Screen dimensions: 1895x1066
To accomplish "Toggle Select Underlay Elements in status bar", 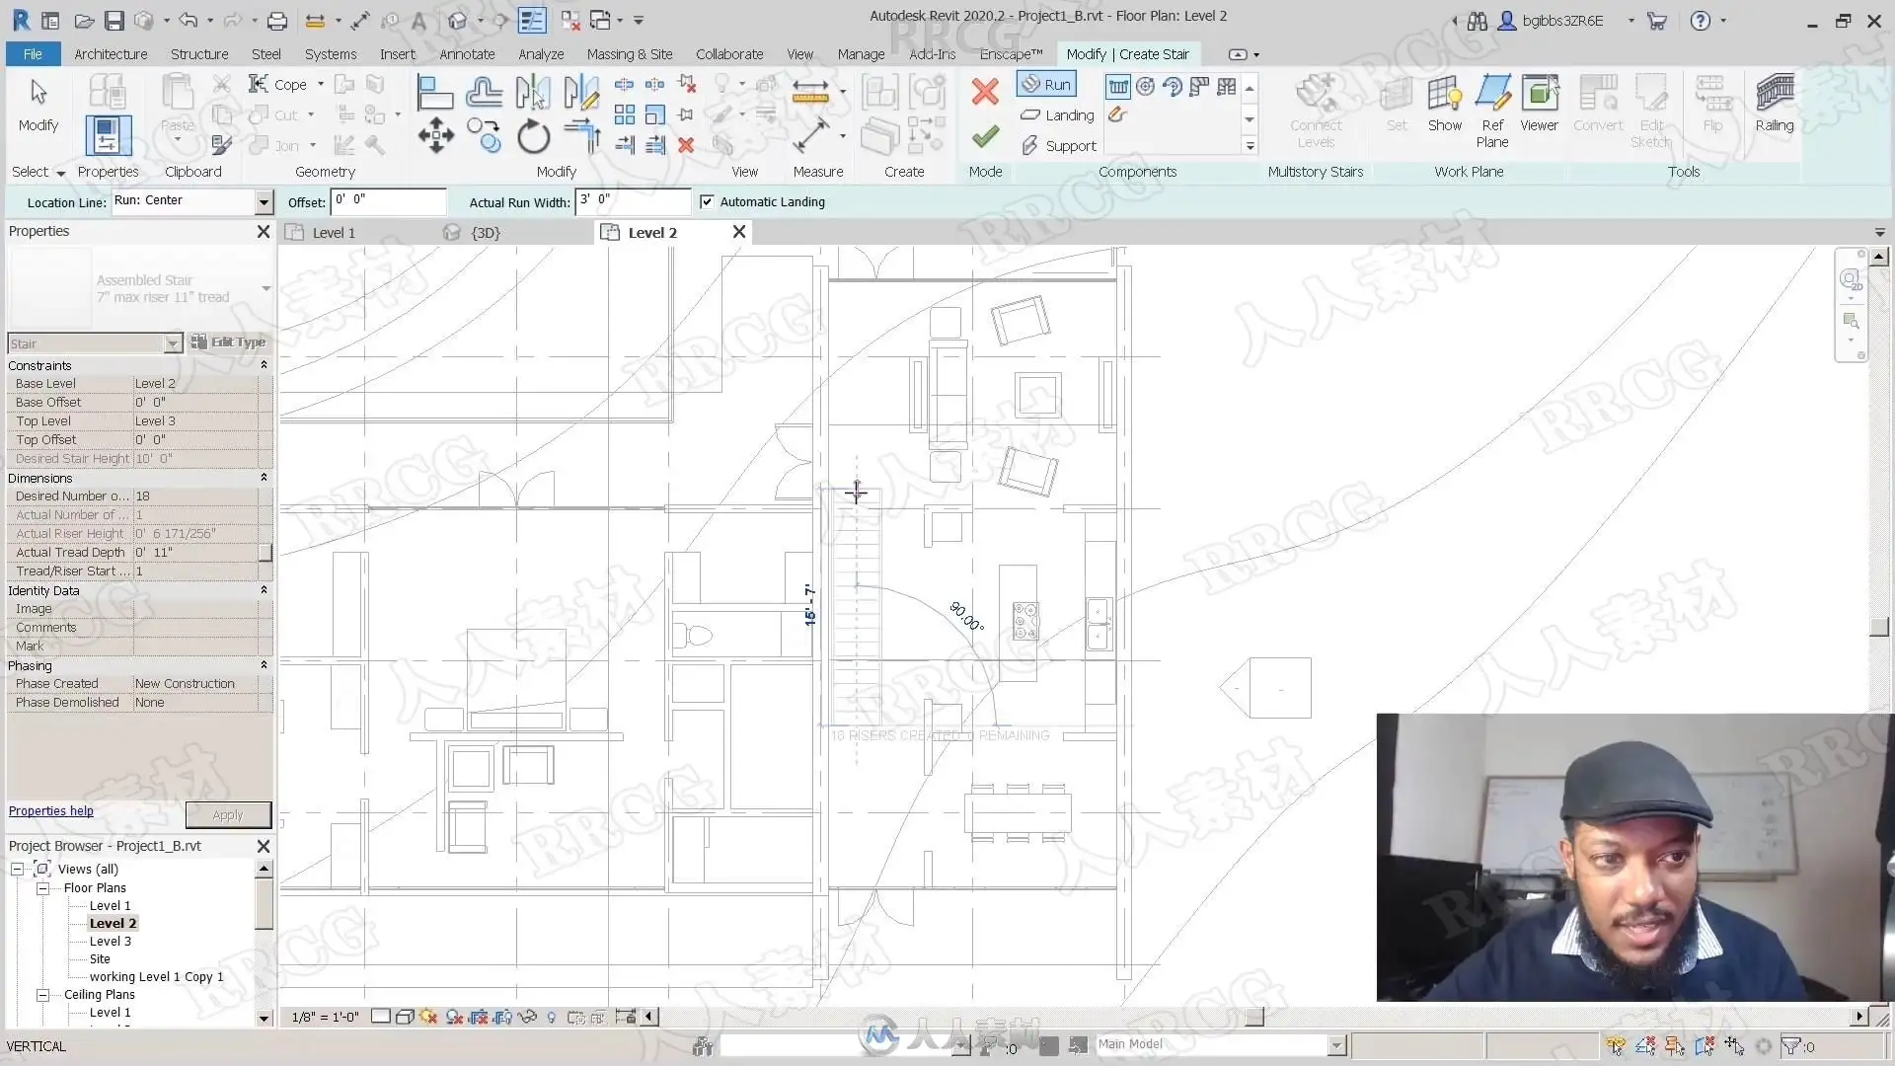I will tap(1645, 1046).
